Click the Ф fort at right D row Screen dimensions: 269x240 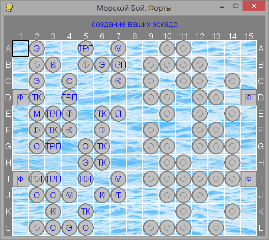(x=249, y=97)
